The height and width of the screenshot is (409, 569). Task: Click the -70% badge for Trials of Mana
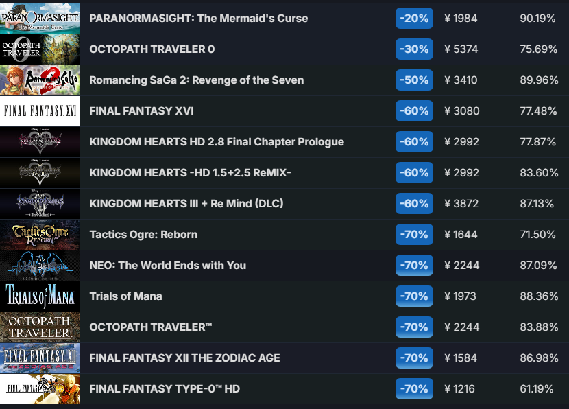(x=413, y=296)
